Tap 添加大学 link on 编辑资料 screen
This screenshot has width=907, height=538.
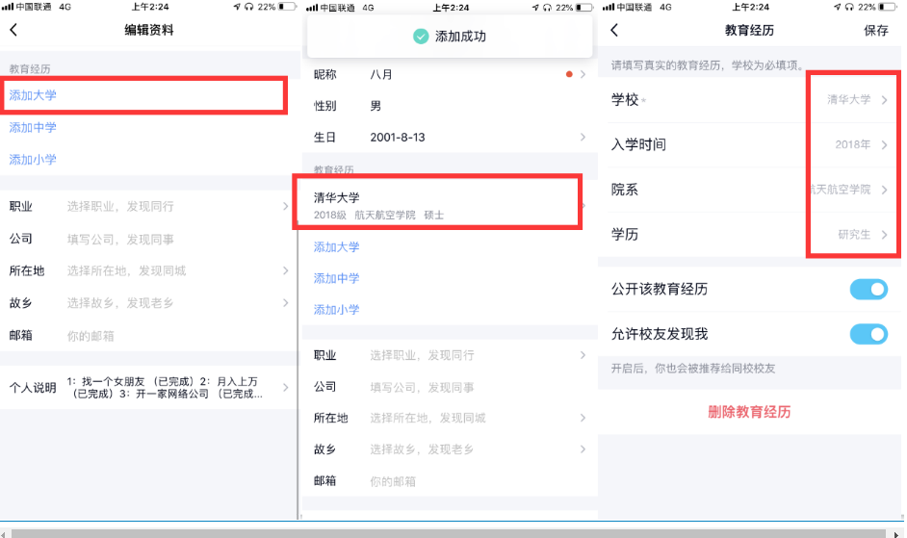click(33, 95)
